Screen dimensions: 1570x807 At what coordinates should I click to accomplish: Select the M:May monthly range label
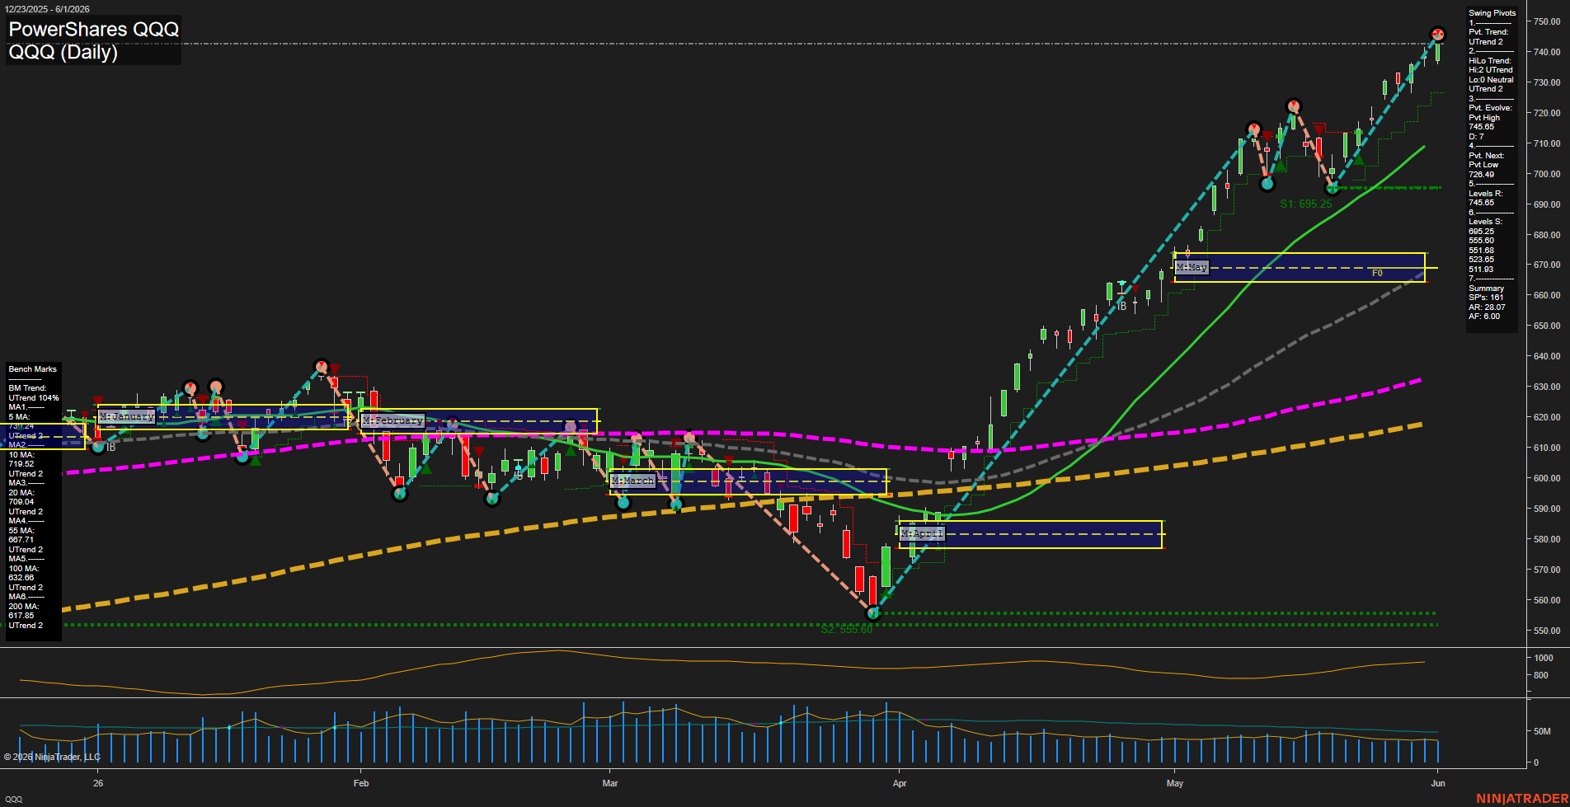pos(1192,267)
